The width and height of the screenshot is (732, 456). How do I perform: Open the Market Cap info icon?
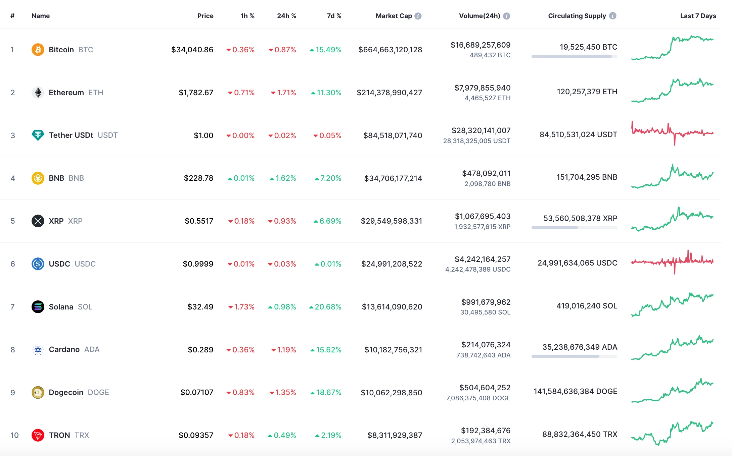click(418, 16)
